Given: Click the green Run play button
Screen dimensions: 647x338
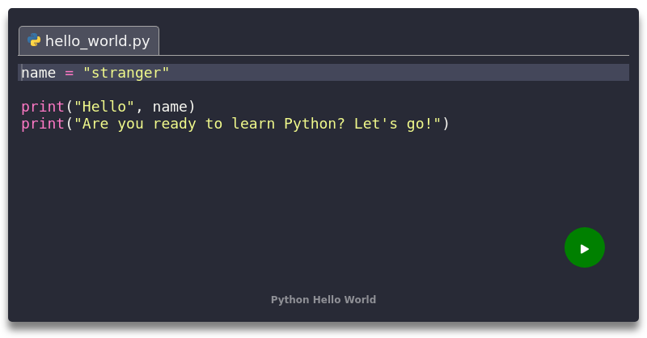Looking at the screenshot, I should tap(584, 248).
